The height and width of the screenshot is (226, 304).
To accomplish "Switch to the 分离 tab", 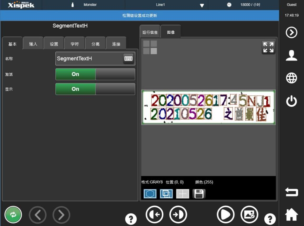I will point(95,44).
